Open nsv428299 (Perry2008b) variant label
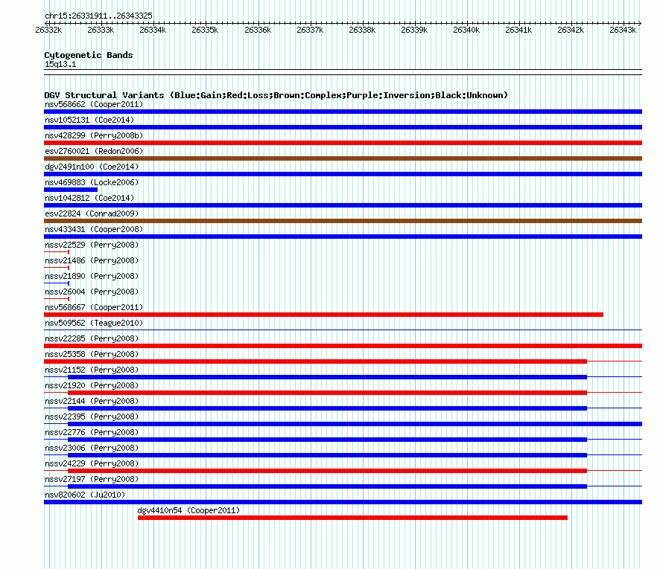The height and width of the screenshot is (569, 663). tap(94, 135)
